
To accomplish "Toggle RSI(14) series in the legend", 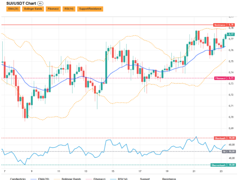I will click(119, 179).
